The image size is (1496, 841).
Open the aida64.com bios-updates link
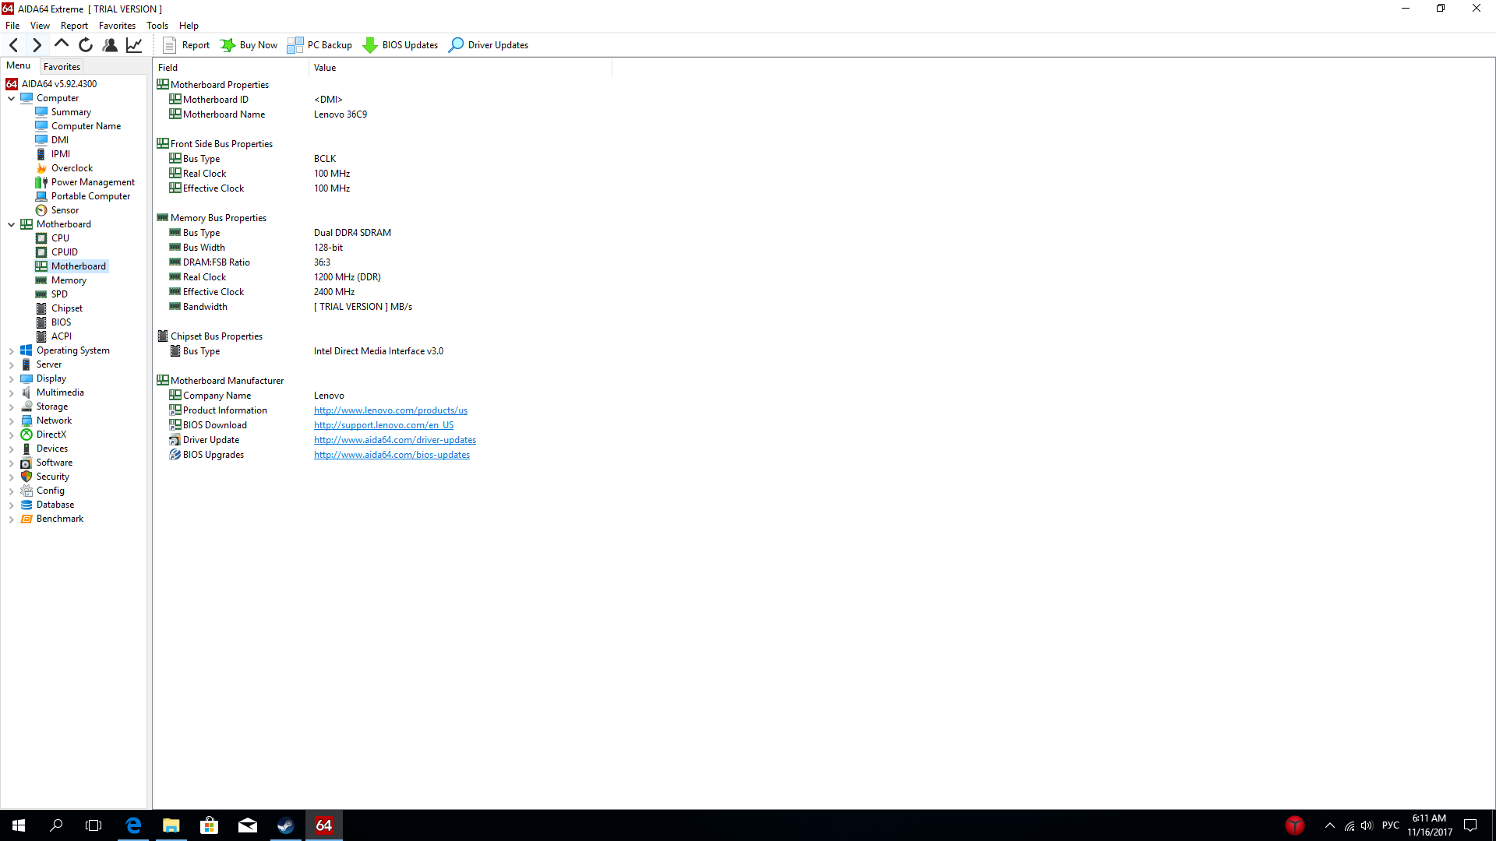coord(392,455)
